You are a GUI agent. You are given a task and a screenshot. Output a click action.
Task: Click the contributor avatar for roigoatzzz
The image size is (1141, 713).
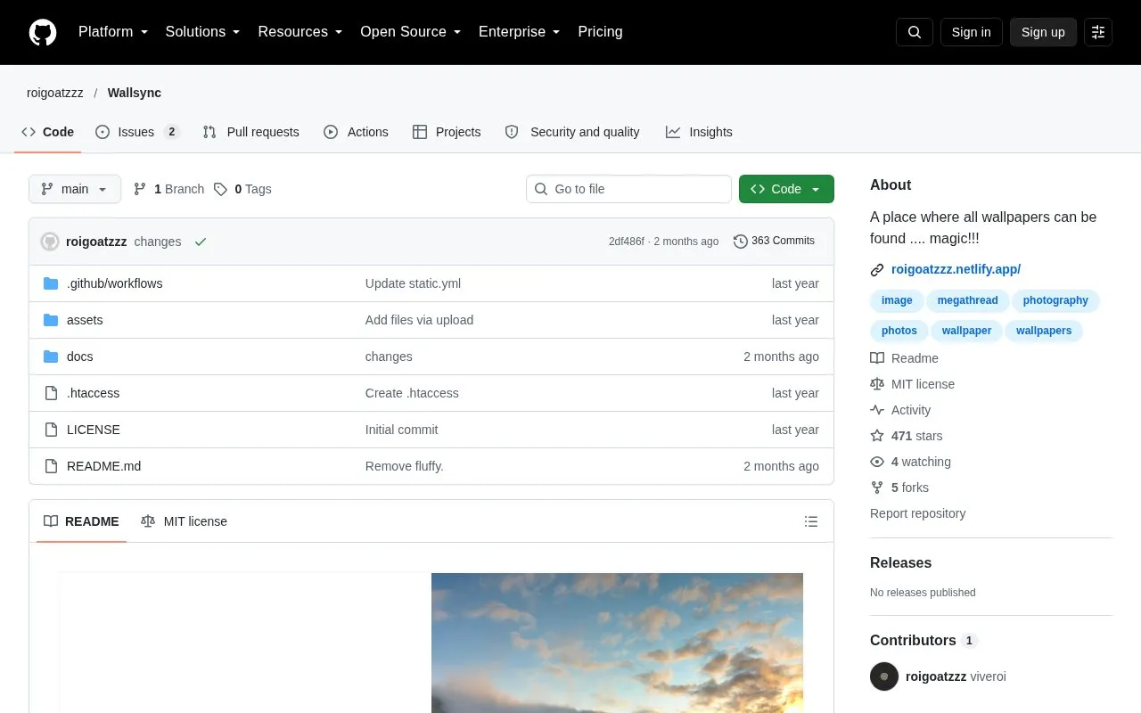coord(884,676)
